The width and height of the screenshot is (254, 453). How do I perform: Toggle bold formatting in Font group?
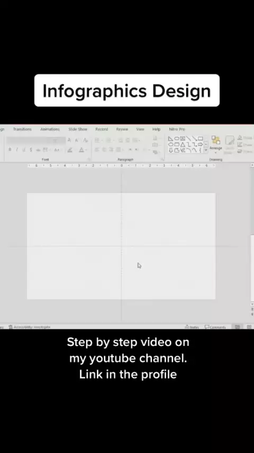(10, 150)
